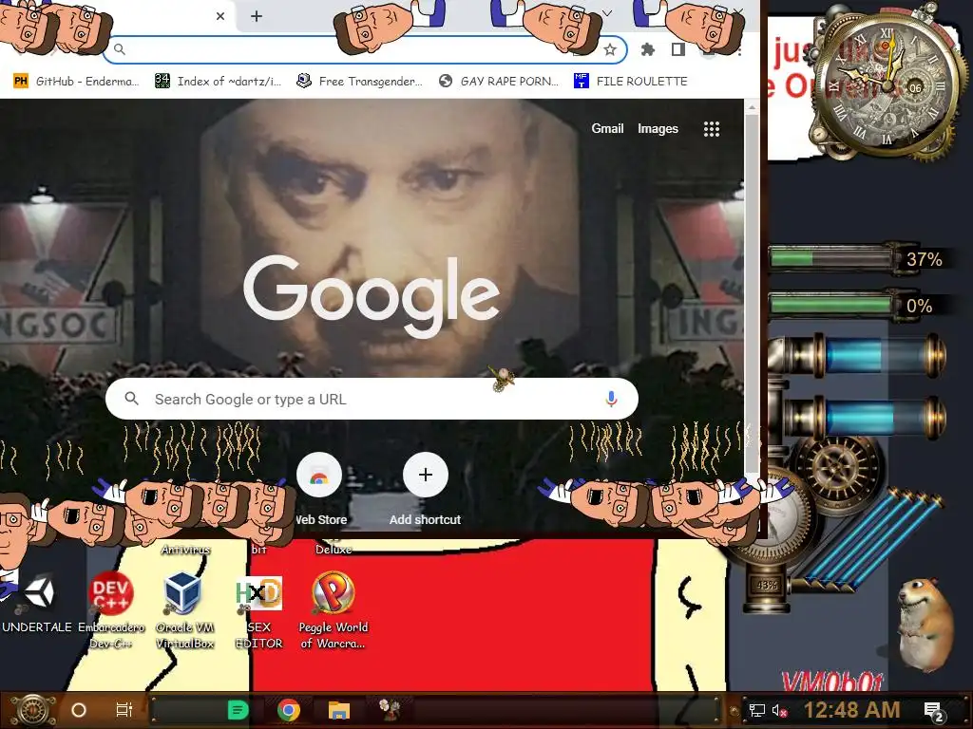
Task: Click the Chrome icon on the taskbar
Action: click(x=289, y=710)
